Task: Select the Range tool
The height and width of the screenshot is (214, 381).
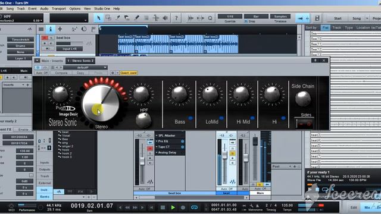Action: click(x=108, y=18)
